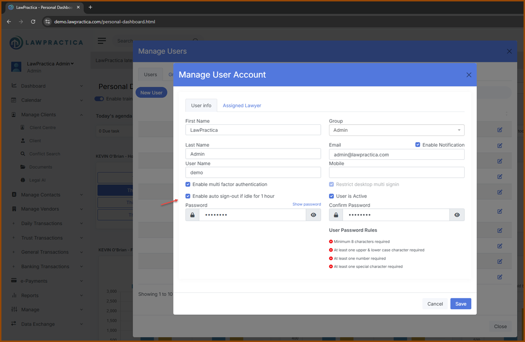The width and height of the screenshot is (525, 342).
Task: Click the Conflict Search magnifier icon
Action: (x=23, y=154)
